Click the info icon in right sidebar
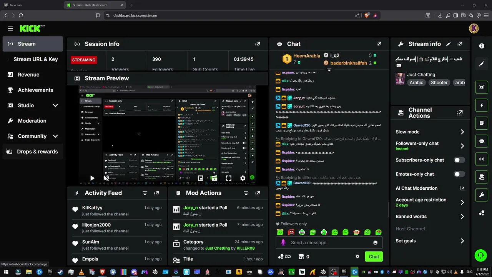Image resolution: width=492 pixels, height=277 pixels. (482, 46)
